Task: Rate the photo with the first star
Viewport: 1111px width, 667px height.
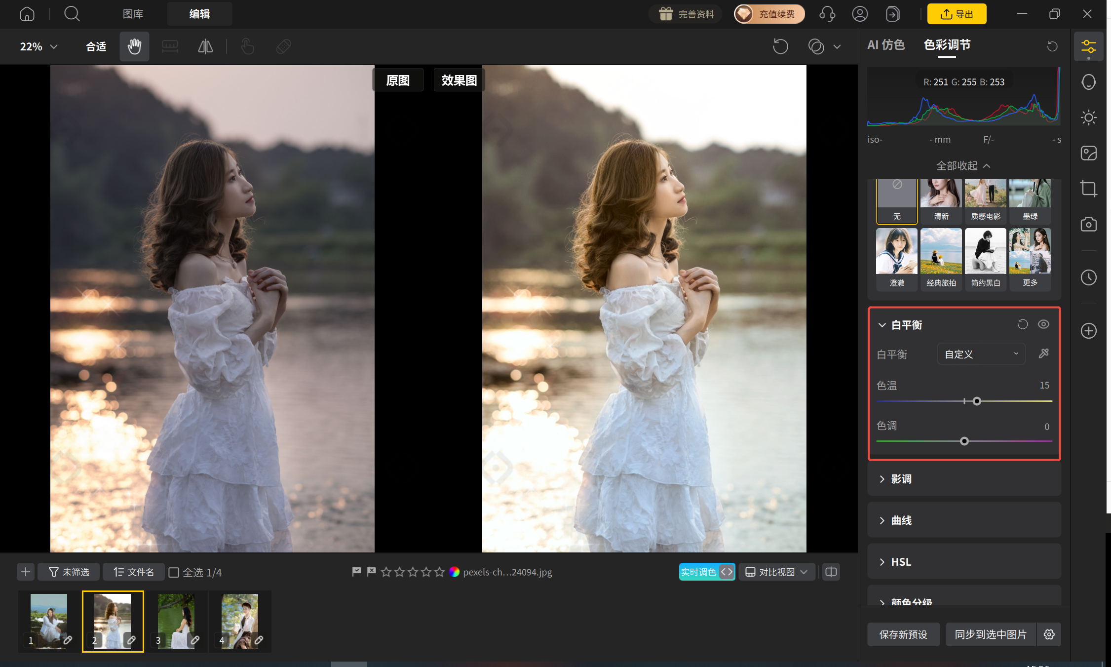Action: pos(386,572)
